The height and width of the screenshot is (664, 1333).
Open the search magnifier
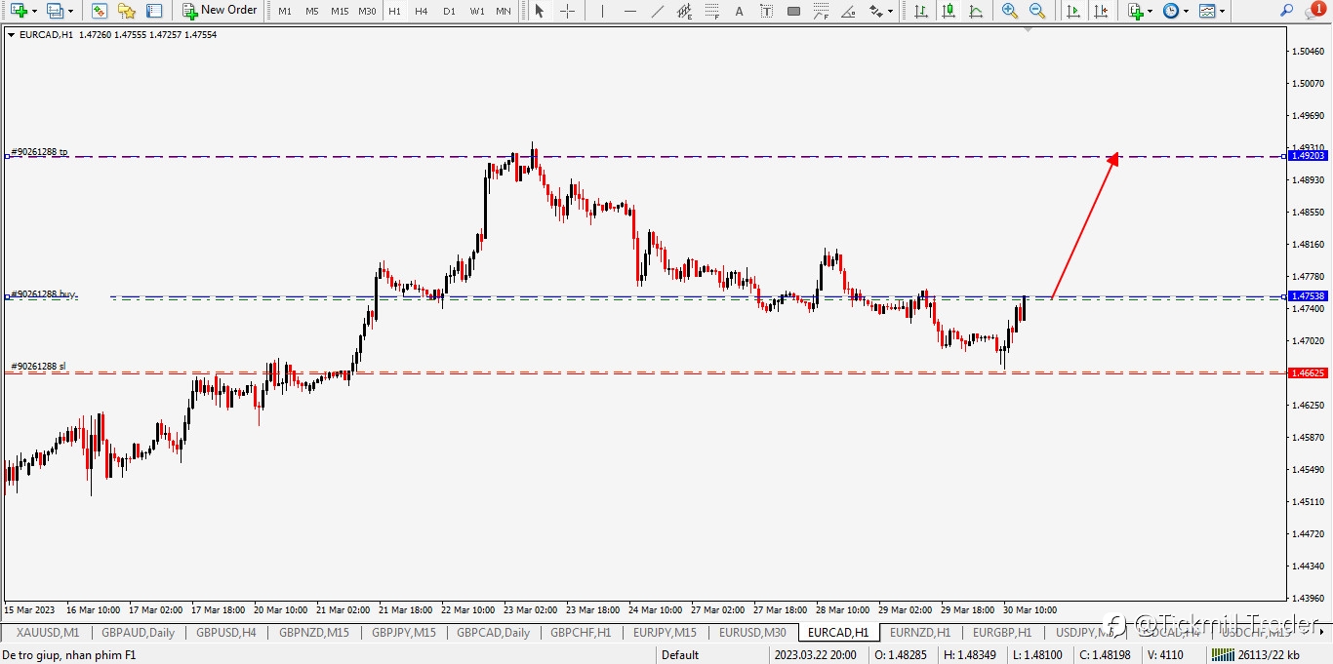[1287, 11]
